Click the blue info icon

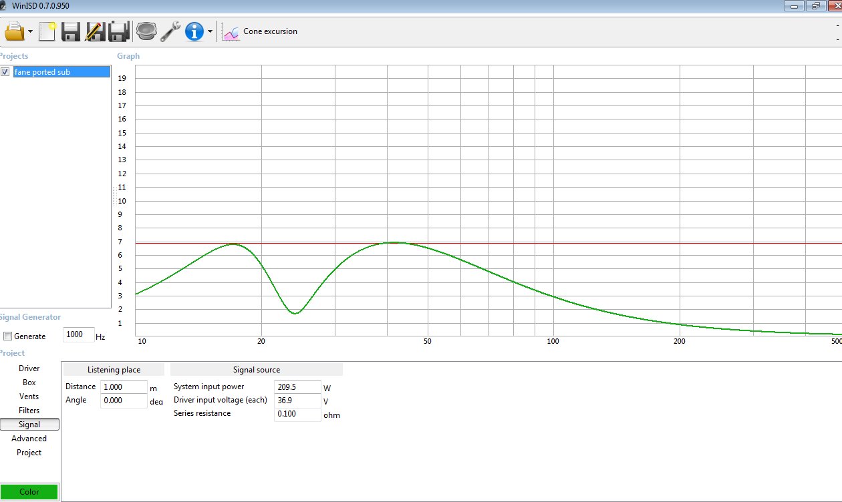[194, 31]
